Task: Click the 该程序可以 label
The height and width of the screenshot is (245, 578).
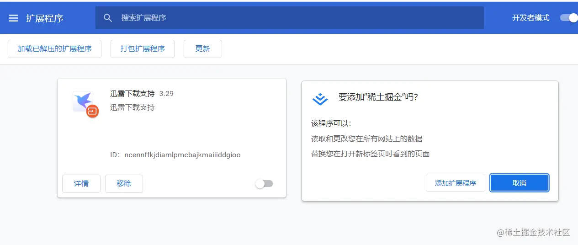Action: [331, 124]
